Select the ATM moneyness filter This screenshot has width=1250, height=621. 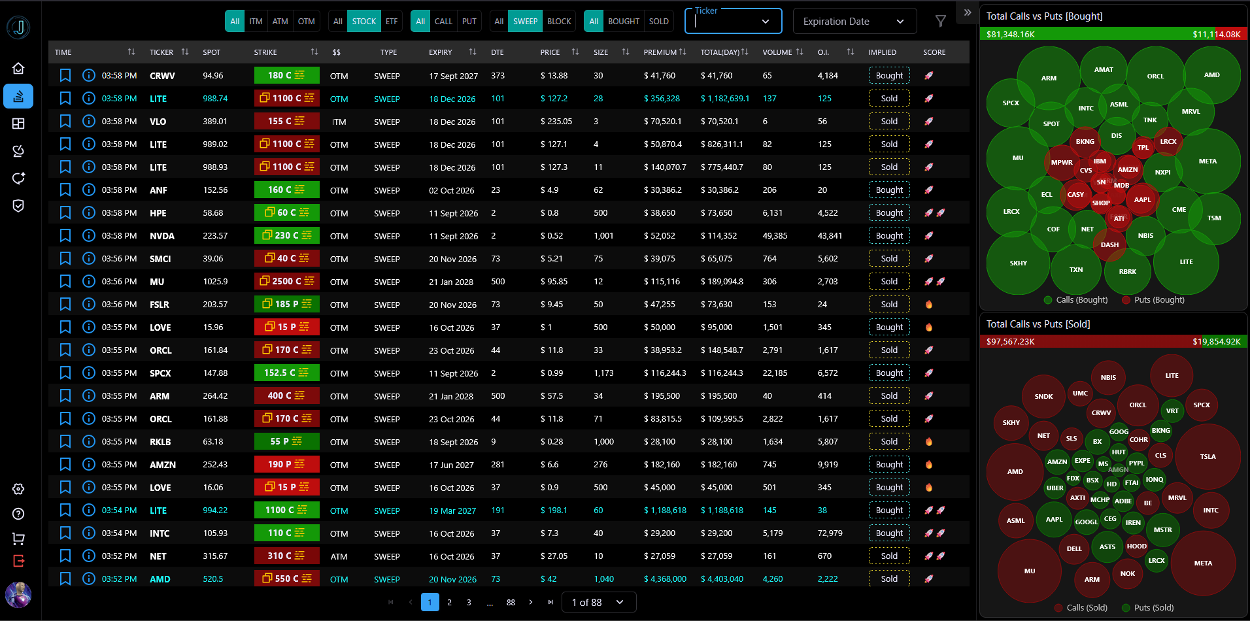(x=280, y=22)
